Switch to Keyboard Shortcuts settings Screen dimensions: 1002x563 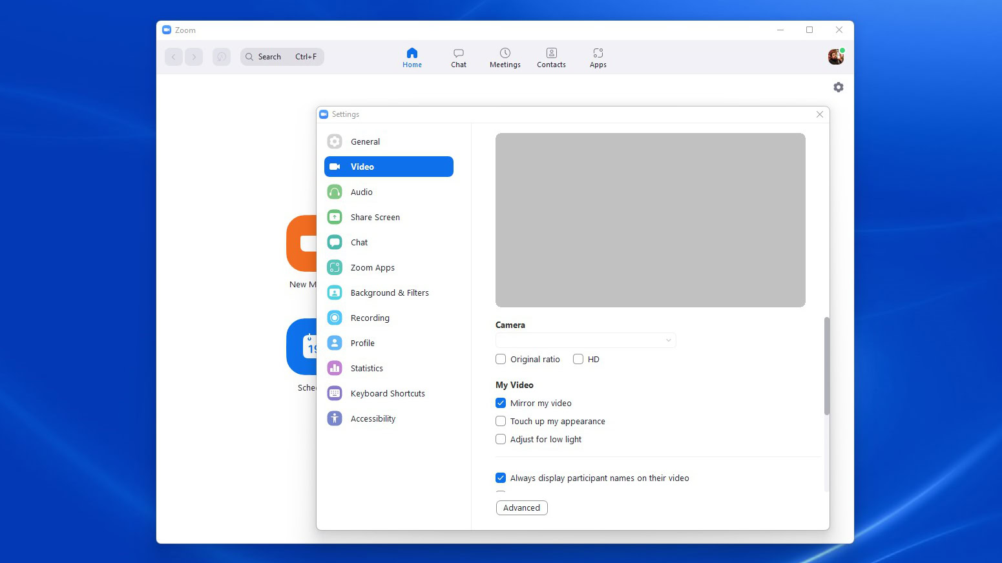[x=388, y=393]
